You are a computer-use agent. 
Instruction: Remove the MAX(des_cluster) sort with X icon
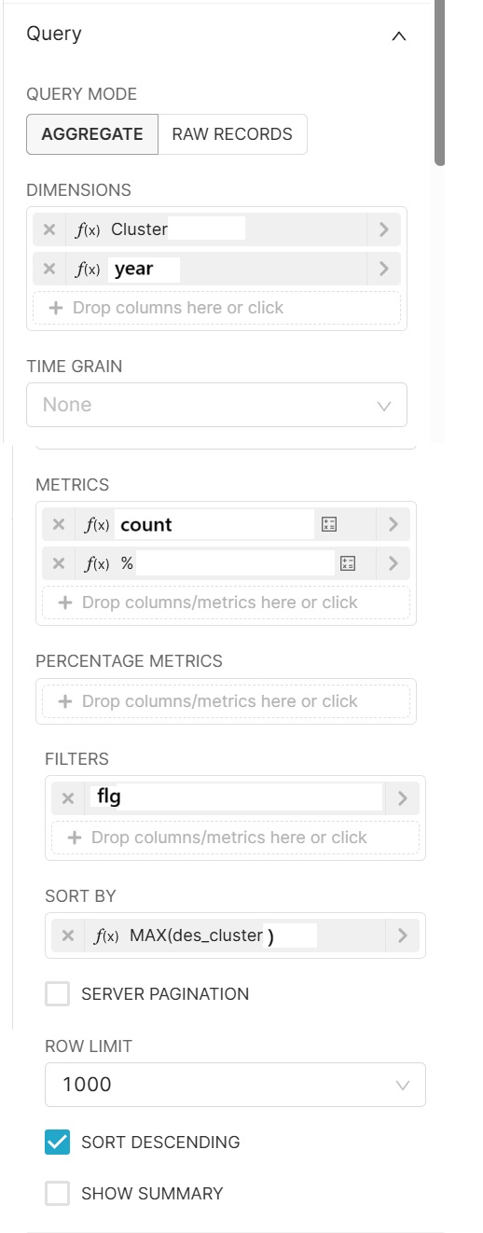[x=68, y=935]
